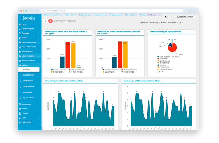
Task: Expand the Configurações submenu chevron
Action: pyautogui.click(x=39, y=123)
